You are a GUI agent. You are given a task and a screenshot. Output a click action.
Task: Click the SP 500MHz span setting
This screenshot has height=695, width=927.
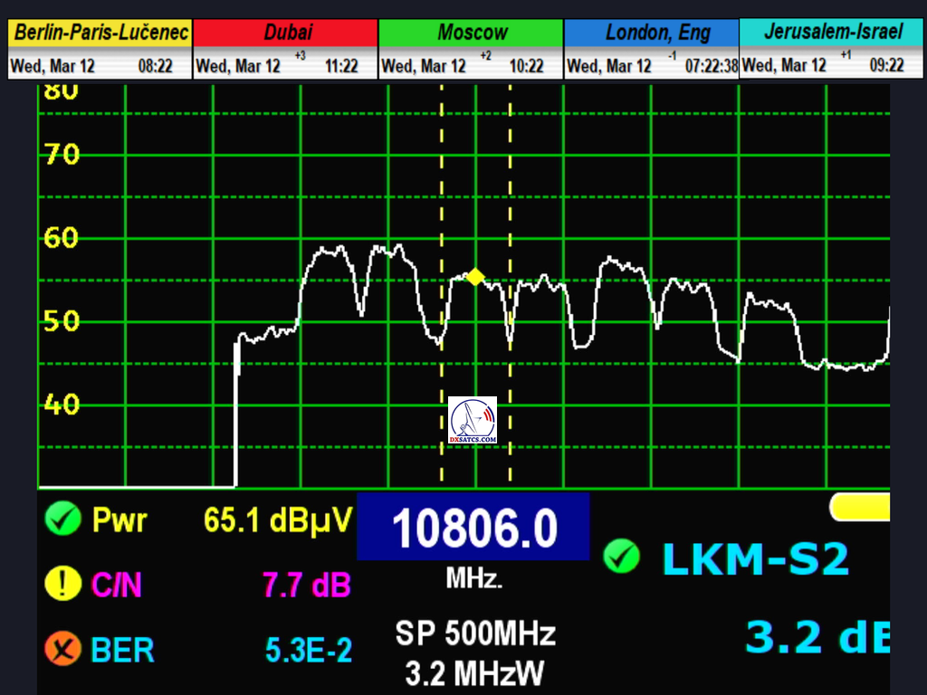(x=475, y=633)
